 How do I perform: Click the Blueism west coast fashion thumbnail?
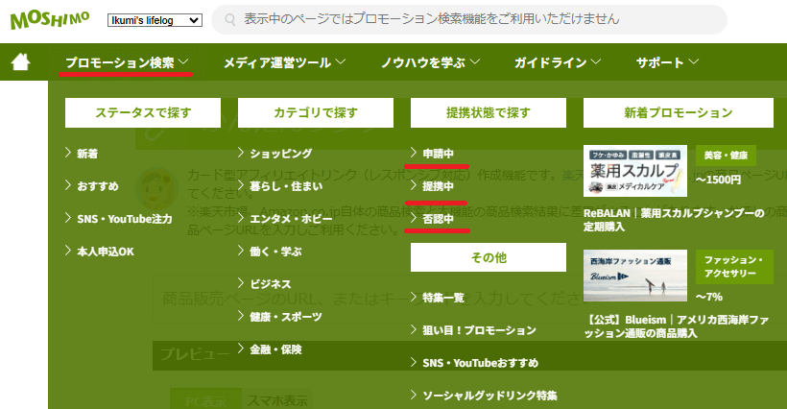click(635, 276)
